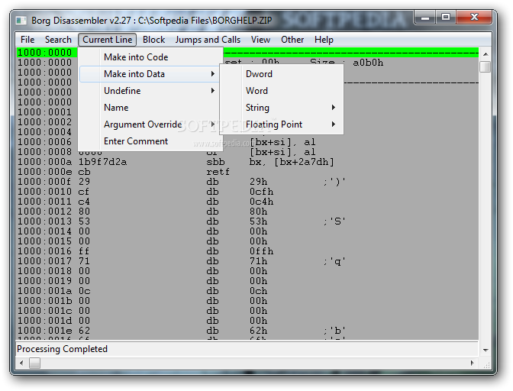
Task: Open the Block menu
Action: point(153,40)
